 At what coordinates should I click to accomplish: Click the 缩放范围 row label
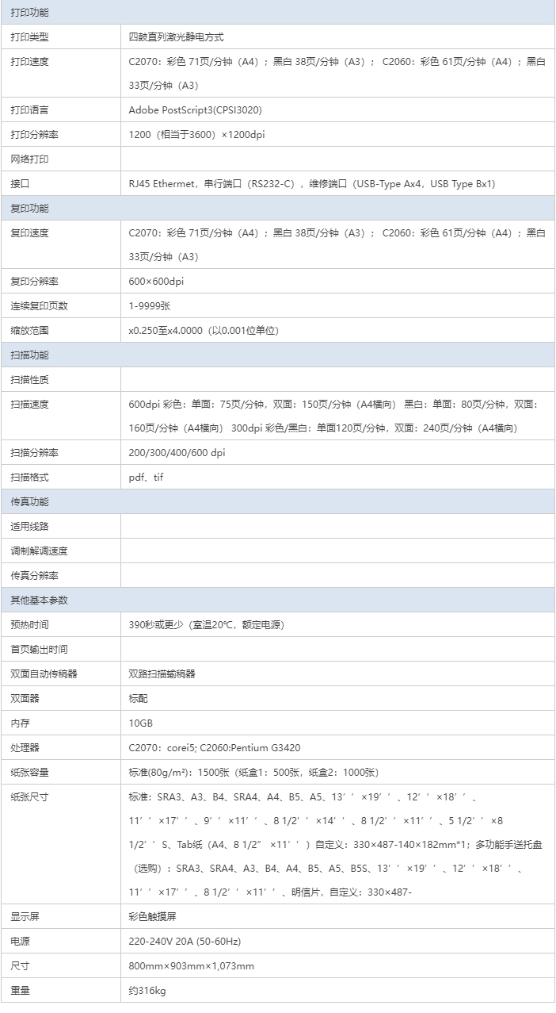[x=30, y=330]
